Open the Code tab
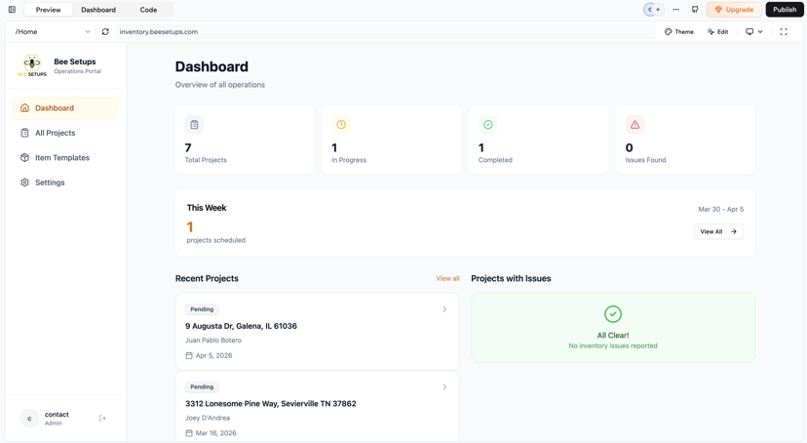This screenshot has width=807, height=443. 148,10
